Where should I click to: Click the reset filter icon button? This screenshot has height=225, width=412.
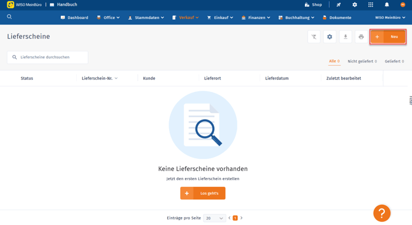[314, 37]
